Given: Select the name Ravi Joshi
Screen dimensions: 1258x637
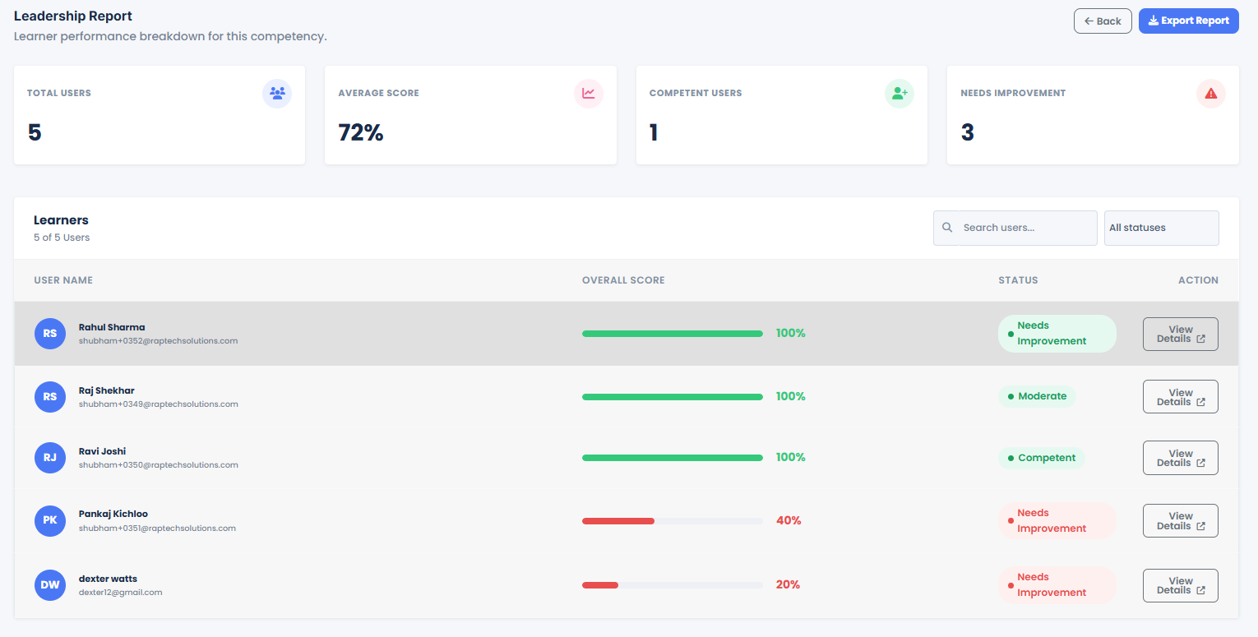Looking at the screenshot, I should [103, 451].
